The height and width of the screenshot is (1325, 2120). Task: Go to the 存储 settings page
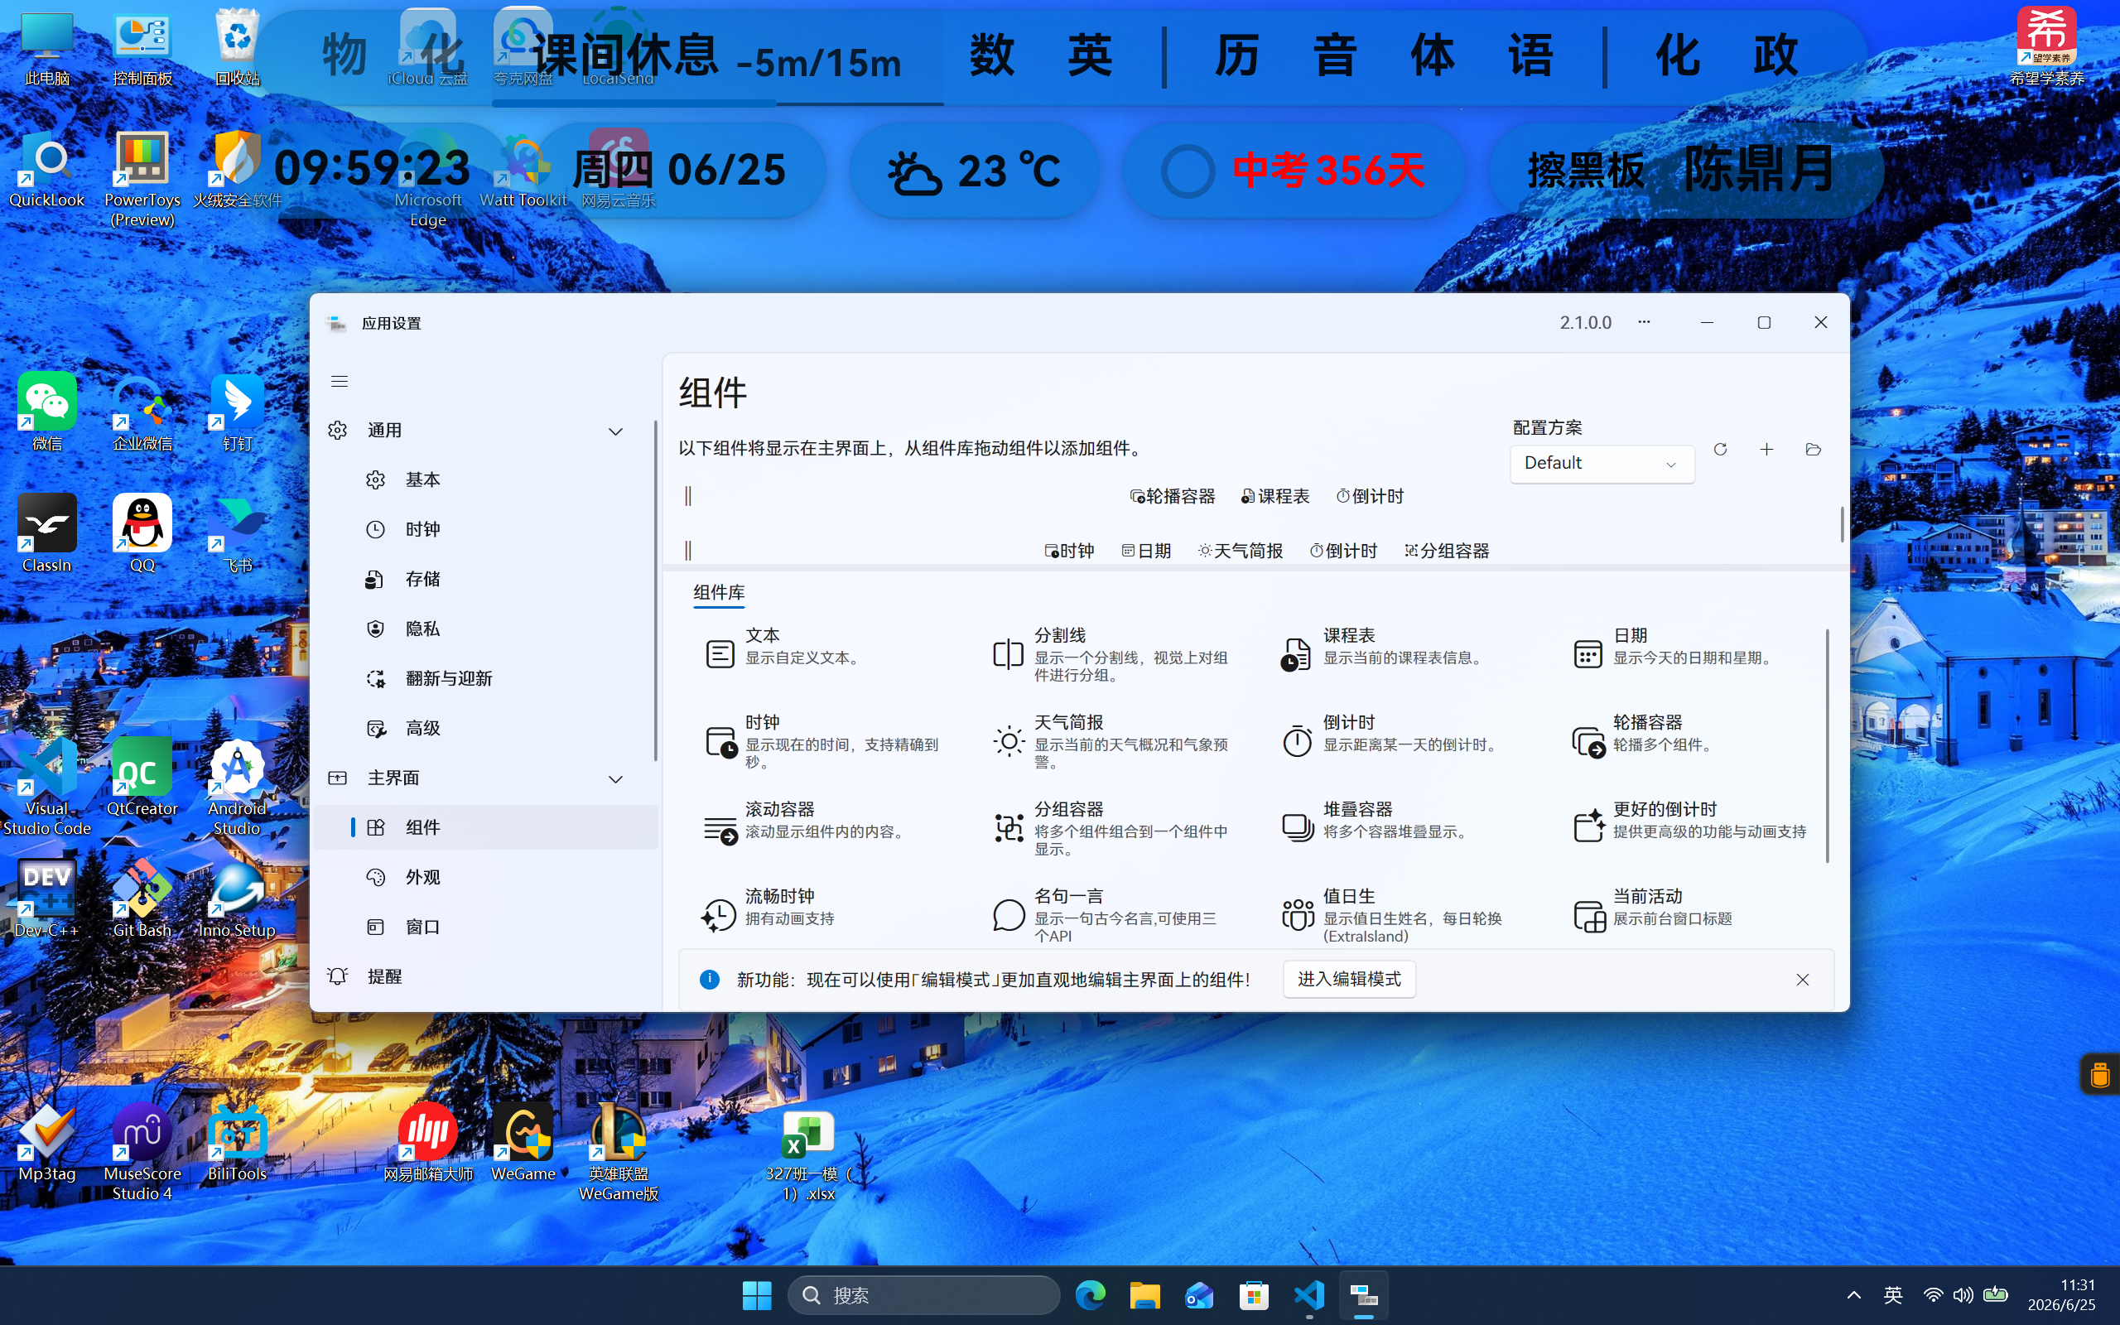(x=485, y=579)
